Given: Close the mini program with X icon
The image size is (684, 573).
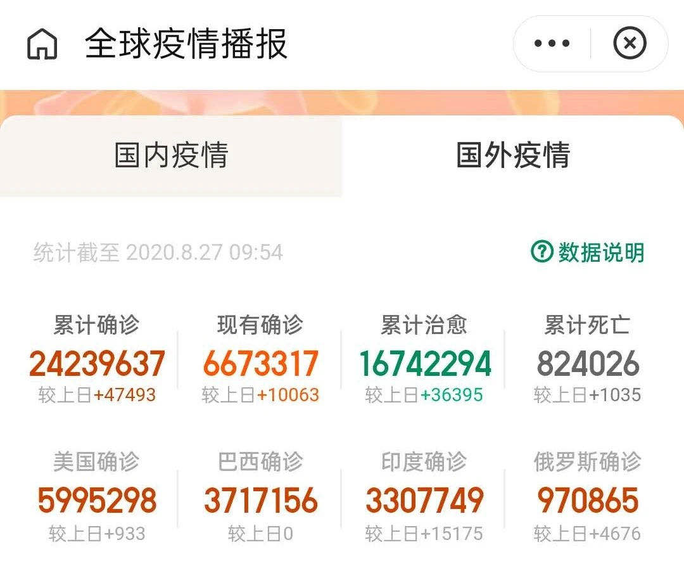Looking at the screenshot, I should 630,44.
